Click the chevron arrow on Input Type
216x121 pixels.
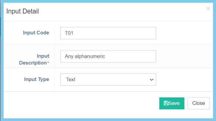tap(152, 79)
